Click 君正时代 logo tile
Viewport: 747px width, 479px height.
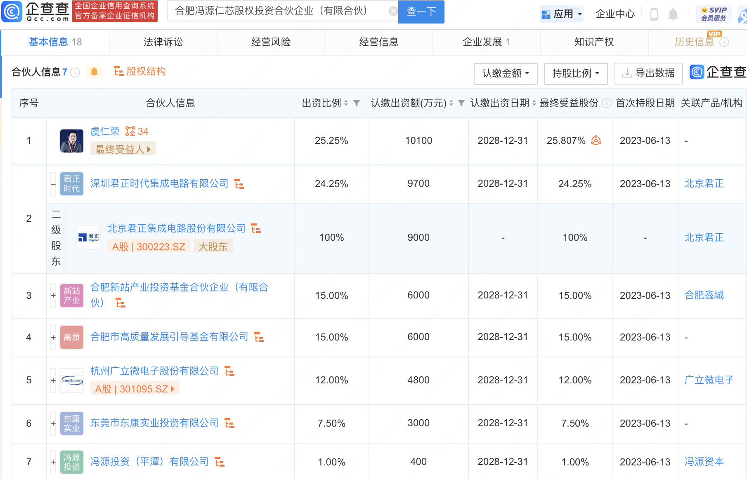[72, 184]
